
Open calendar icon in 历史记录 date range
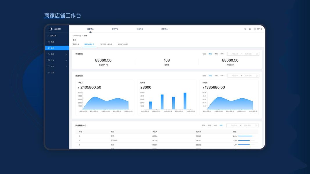click(x=257, y=76)
